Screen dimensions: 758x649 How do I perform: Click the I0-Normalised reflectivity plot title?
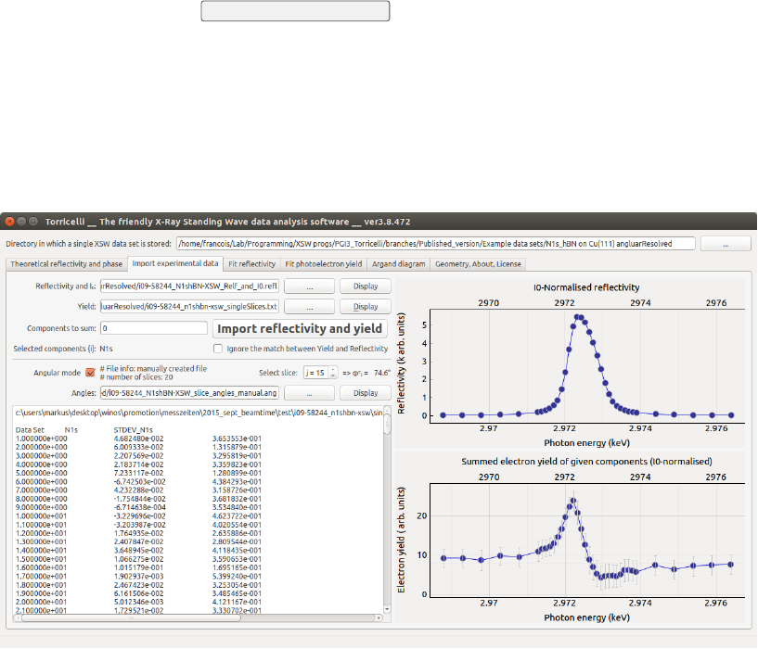[x=586, y=287]
